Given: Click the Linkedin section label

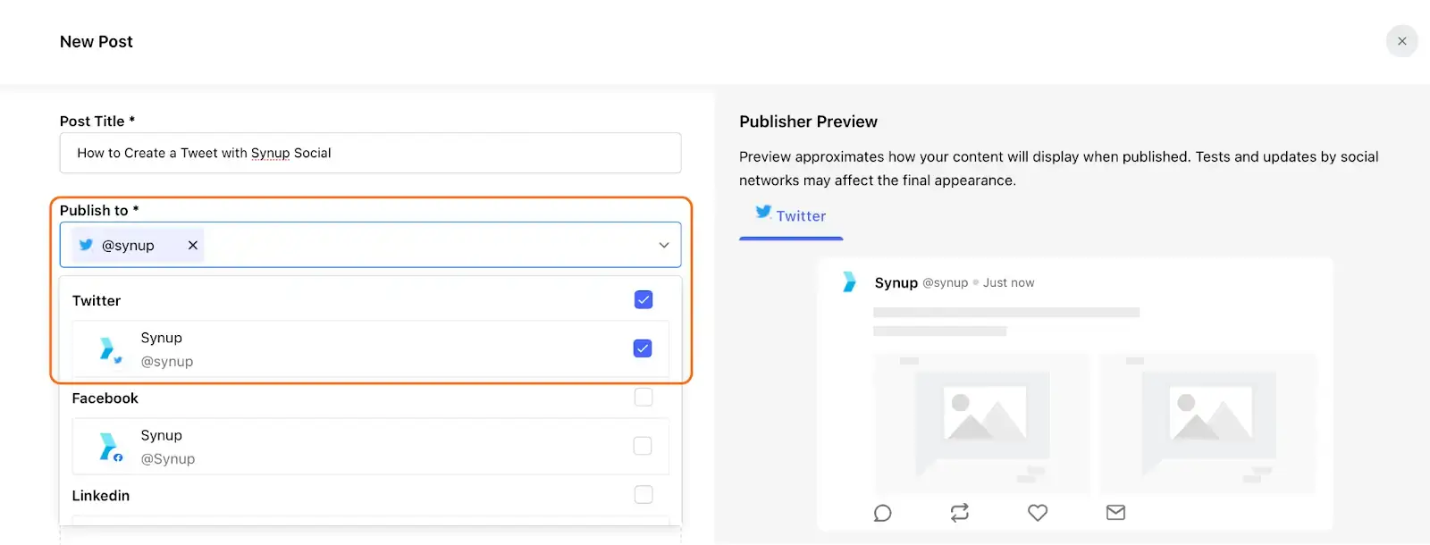Looking at the screenshot, I should (101, 496).
